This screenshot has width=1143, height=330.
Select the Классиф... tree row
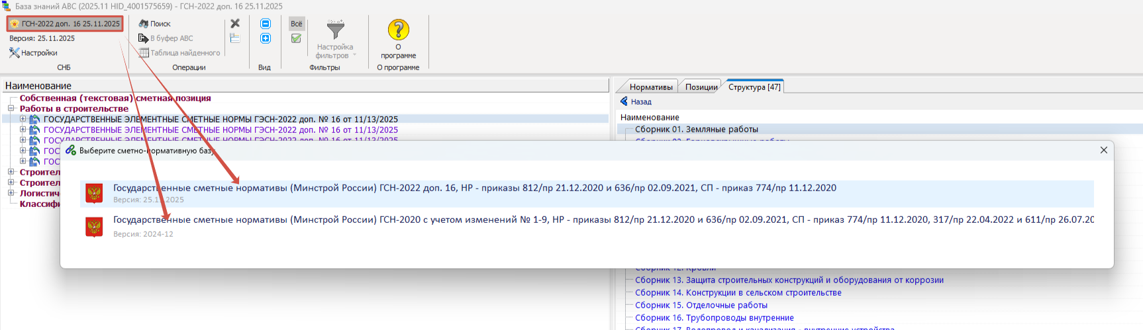(40, 204)
